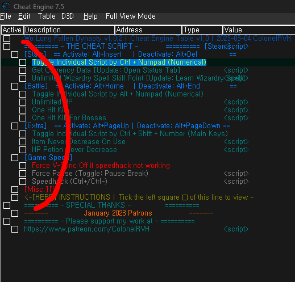
Task: Click the Cheat Engine logo icon
Action: coord(6,6)
